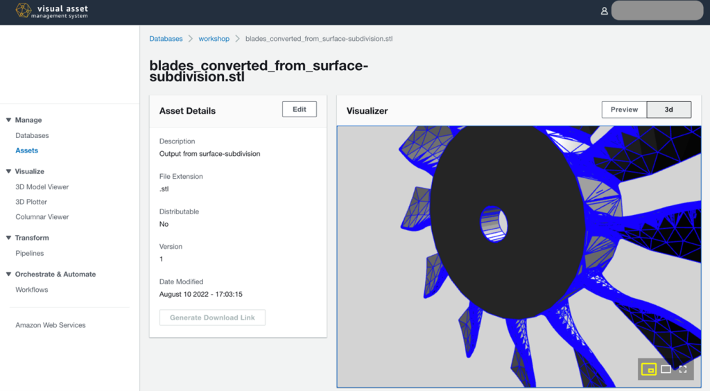Collapse the Orchestrate & Automate section

click(x=8, y=275)
